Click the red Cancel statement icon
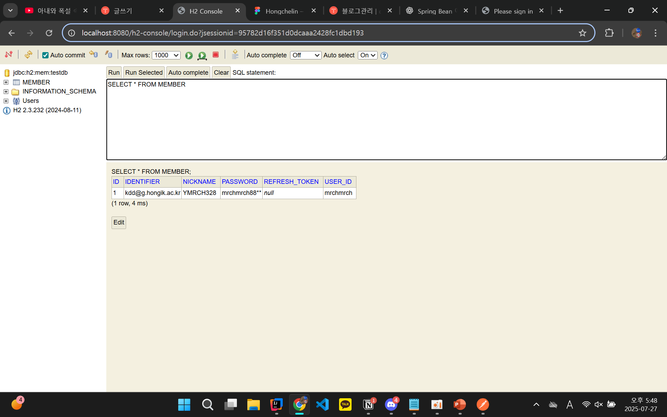Screen dimensions: 667x417 click(x=215, y=55)
